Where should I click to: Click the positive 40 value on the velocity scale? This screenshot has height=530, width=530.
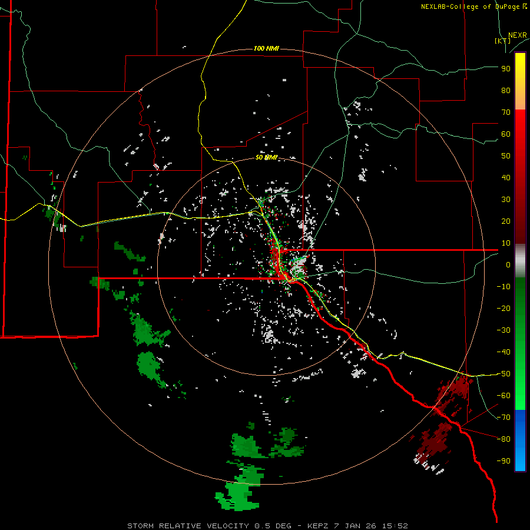point(506,177)
